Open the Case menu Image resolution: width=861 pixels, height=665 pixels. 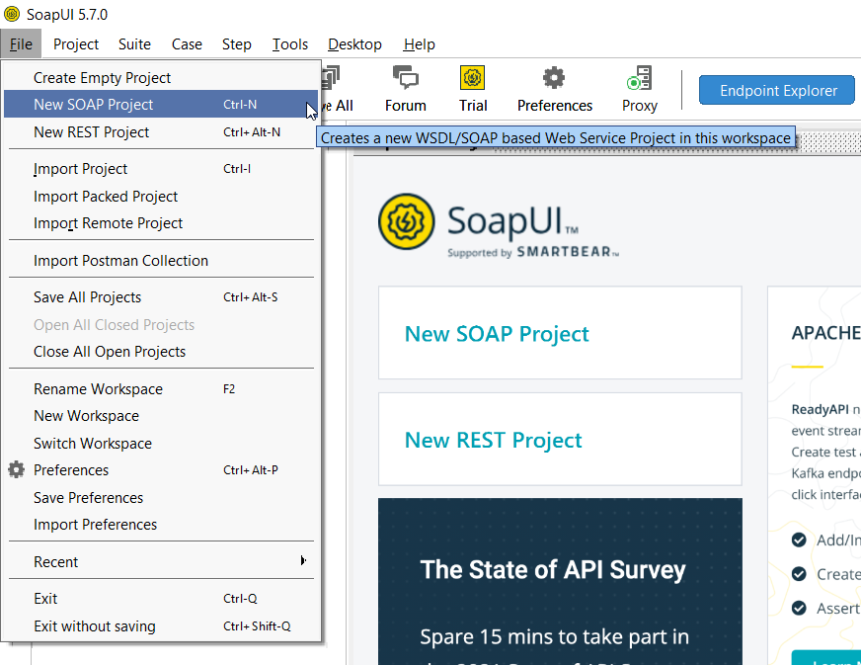tap(187, 43)
